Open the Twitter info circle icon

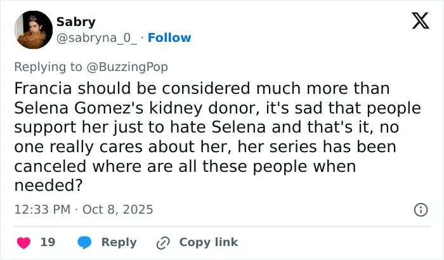421,210
